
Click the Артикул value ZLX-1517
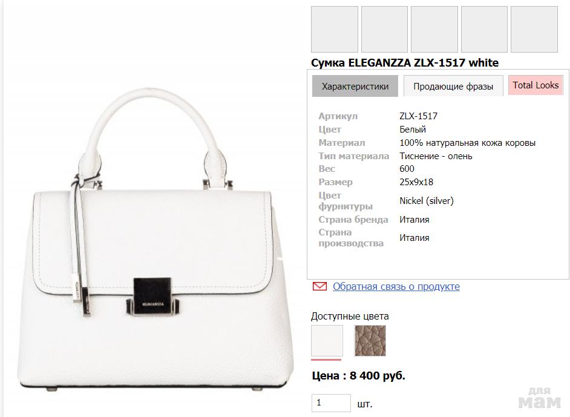coord(418,116)
